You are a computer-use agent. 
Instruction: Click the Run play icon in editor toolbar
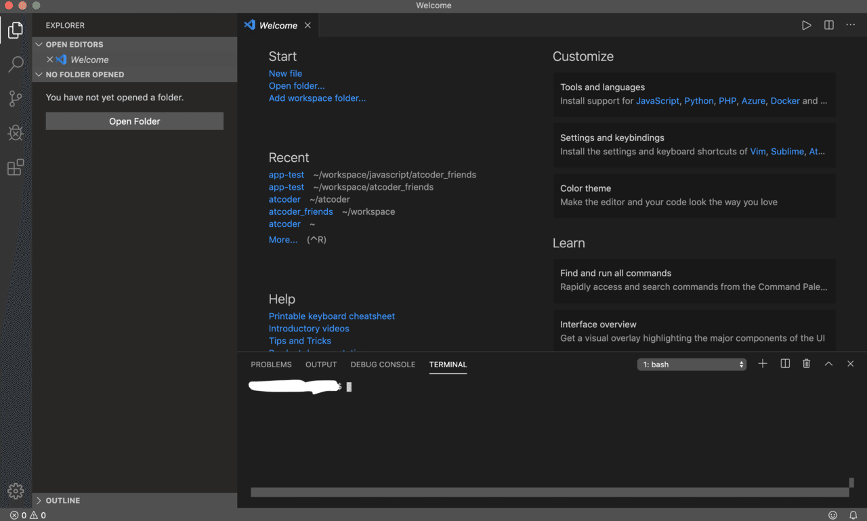click(806, 25)
